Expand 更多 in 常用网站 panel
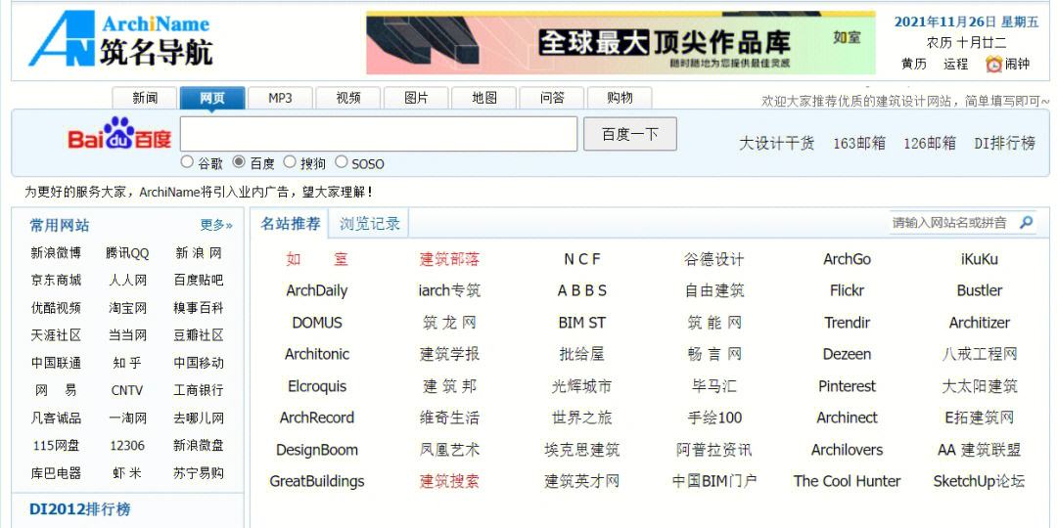Viewport: 1057px width, 528px height. coord(216,225)
